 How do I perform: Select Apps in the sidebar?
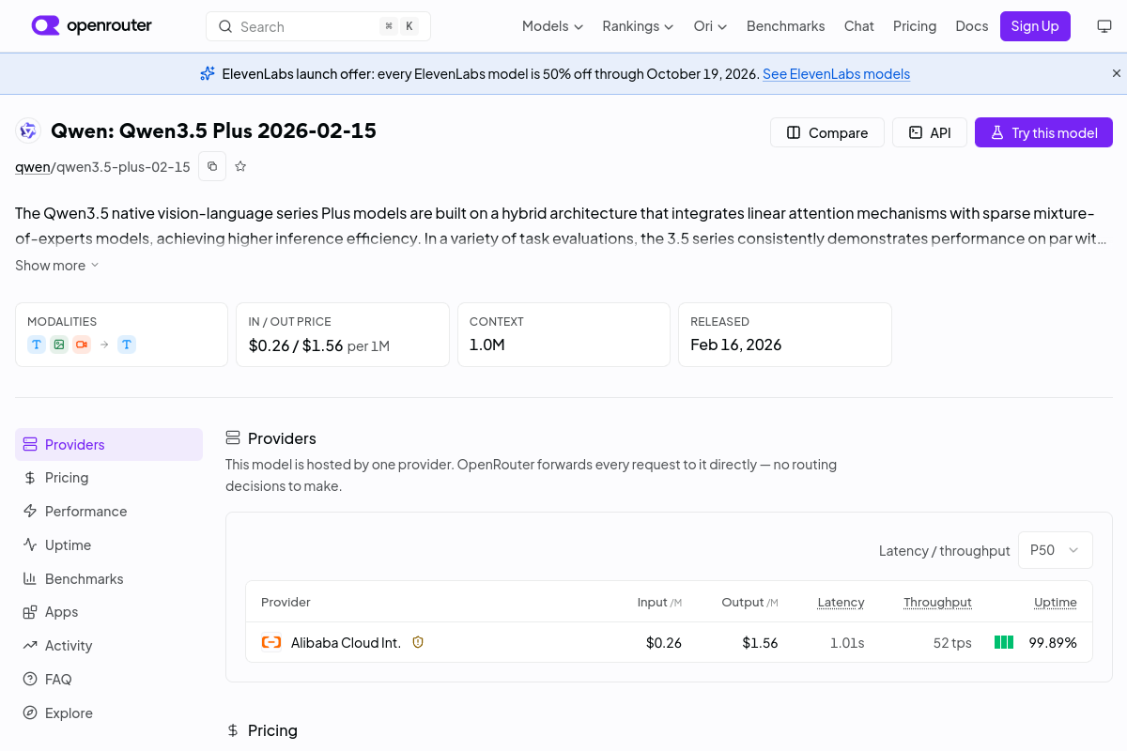[x=109, y=612]
